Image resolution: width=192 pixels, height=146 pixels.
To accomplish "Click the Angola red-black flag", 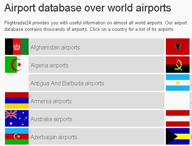I will 178,65.
